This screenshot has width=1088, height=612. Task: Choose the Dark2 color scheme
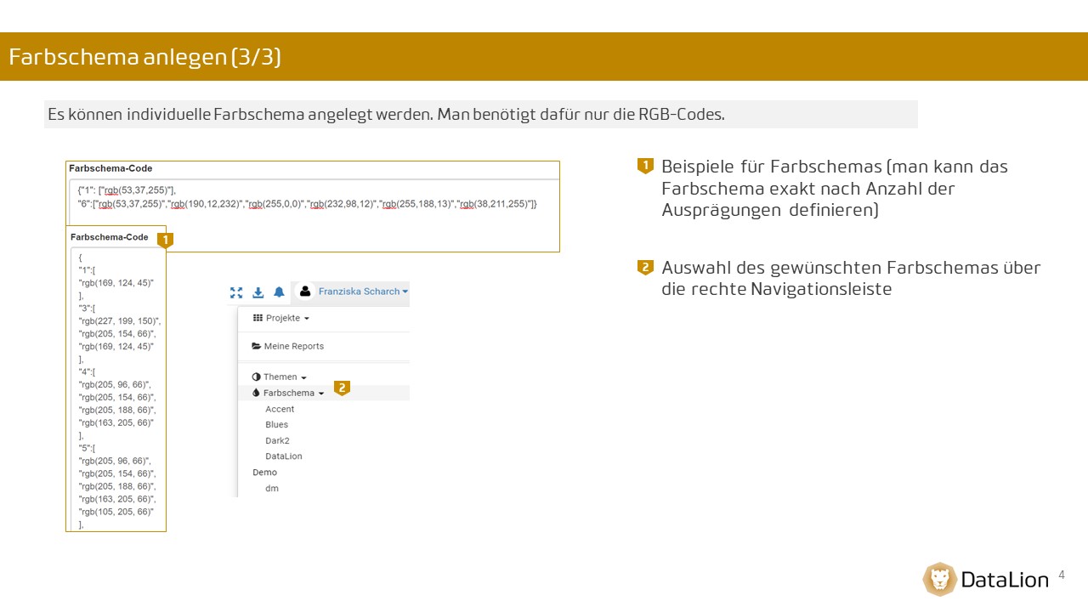(x=277, y=441)
